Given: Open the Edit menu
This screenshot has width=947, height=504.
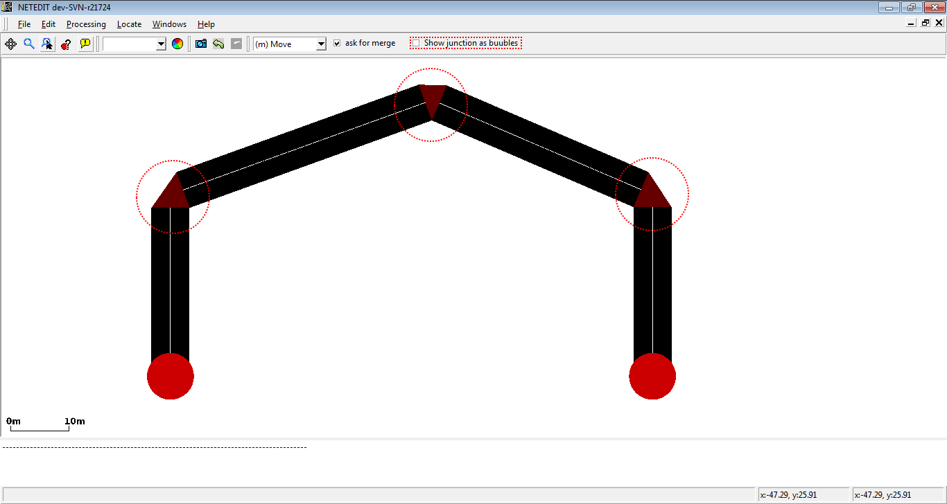Looking at the screenshot, I should (48, 24).
